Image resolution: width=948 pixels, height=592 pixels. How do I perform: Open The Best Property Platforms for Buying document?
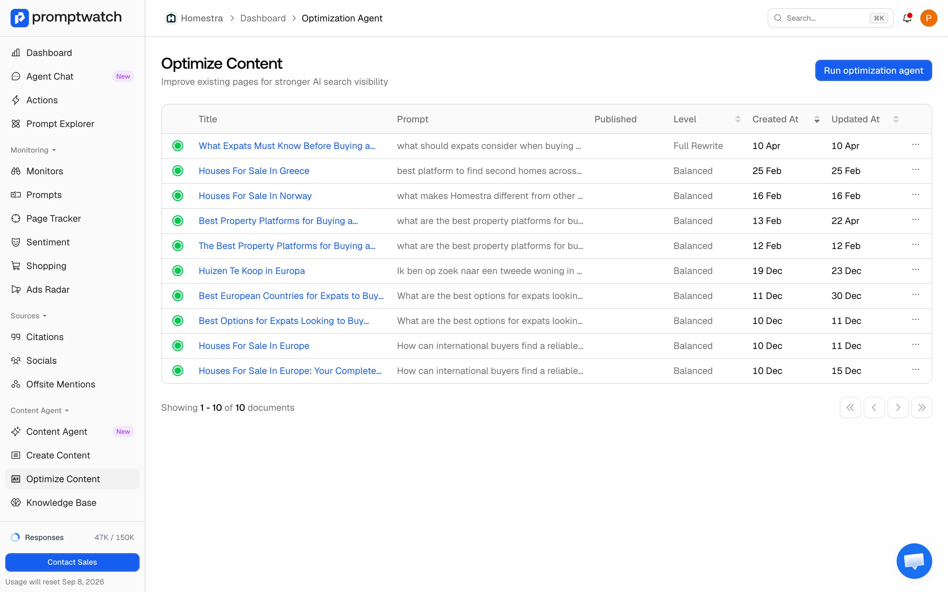(x=287, y=246)
